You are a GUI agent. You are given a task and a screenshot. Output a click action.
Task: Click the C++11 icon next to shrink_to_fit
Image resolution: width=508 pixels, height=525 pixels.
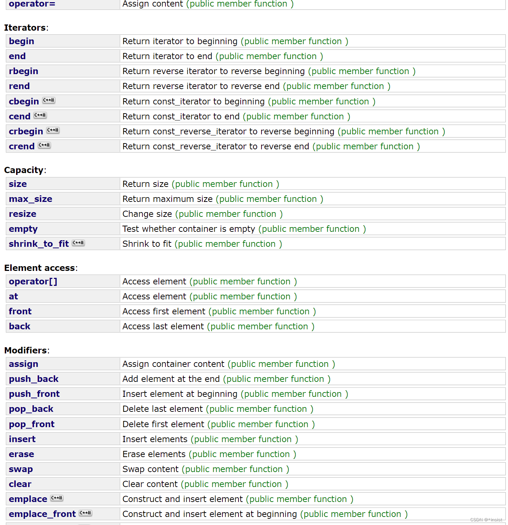point(78,243)
